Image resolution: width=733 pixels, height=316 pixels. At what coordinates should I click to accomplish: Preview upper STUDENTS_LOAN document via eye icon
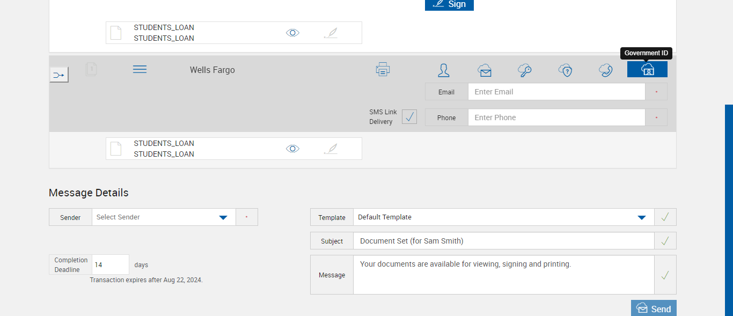292,33
